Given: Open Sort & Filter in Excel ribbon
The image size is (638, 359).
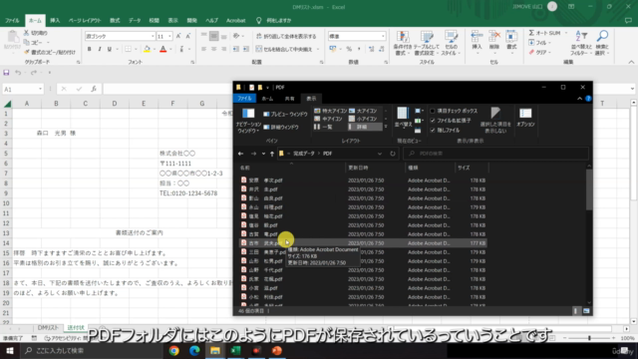Looking at the screenshot, I should point(581,43).
